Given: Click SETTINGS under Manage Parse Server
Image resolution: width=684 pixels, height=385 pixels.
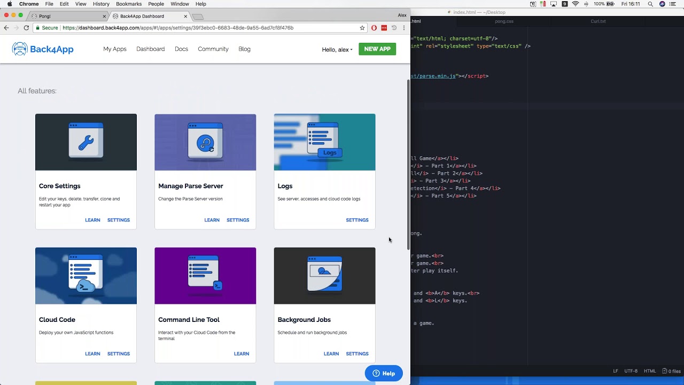Looking at the screenshot, I should tap(238, 220).
